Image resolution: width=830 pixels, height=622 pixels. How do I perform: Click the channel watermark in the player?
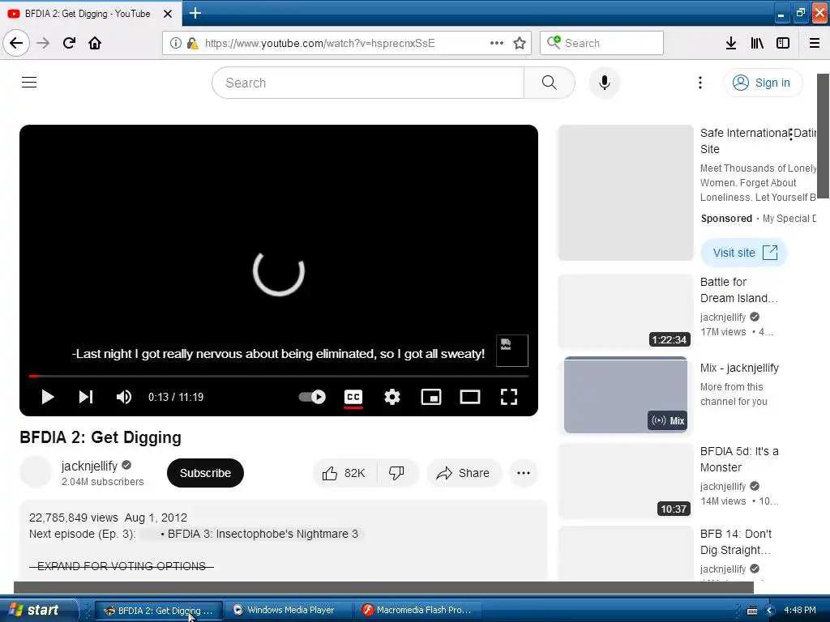(x=512, y=351)
